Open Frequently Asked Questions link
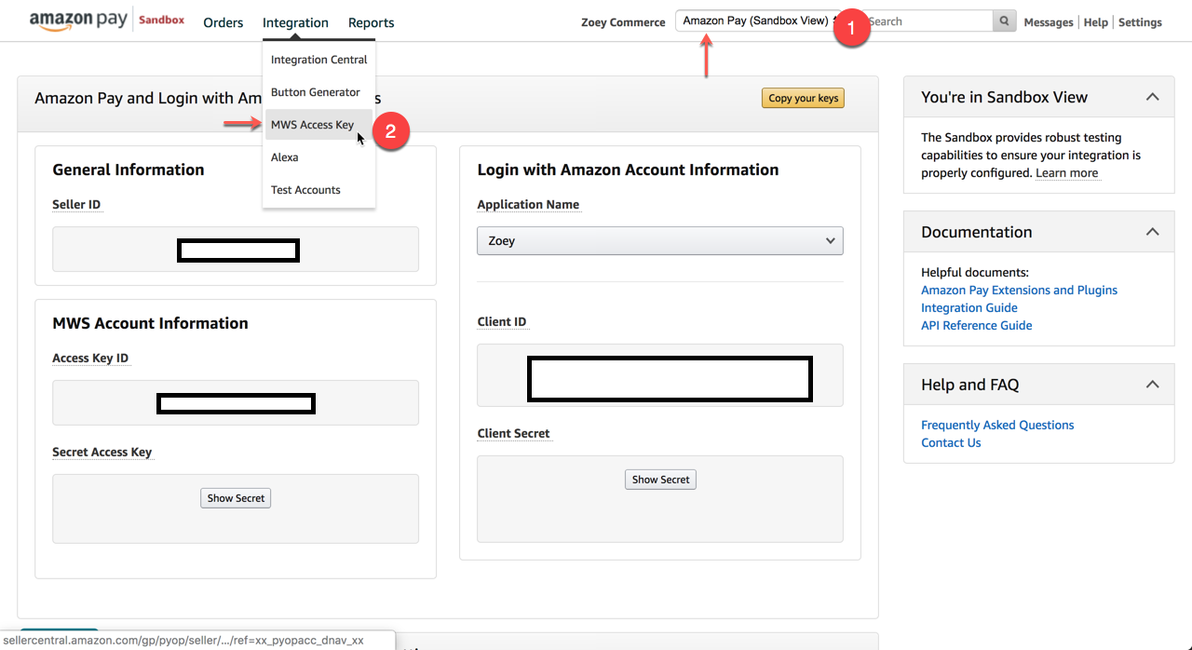1192x650 pixels. click(997, 426)
